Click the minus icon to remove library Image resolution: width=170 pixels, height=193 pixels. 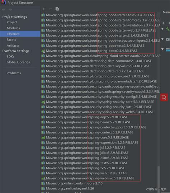coord(51,9)
